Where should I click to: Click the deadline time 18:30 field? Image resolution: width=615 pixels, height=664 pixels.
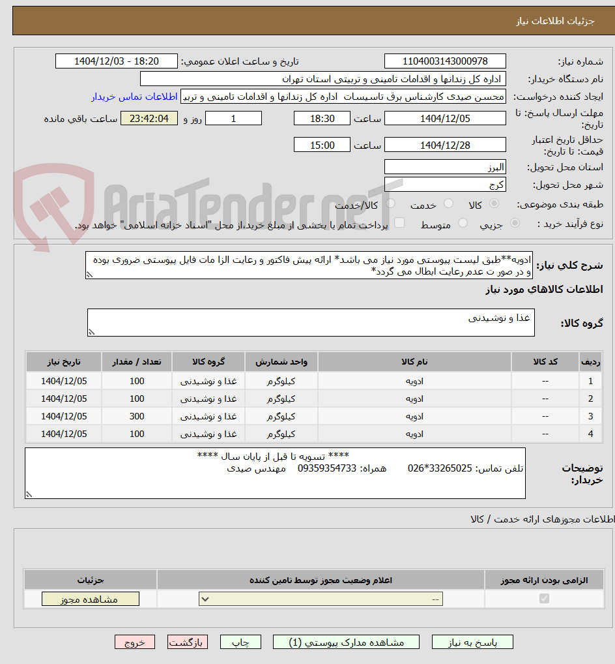tap(322, 118)
